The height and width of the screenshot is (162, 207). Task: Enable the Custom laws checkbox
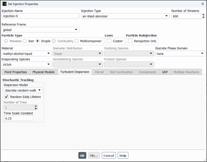click(109, 41)
